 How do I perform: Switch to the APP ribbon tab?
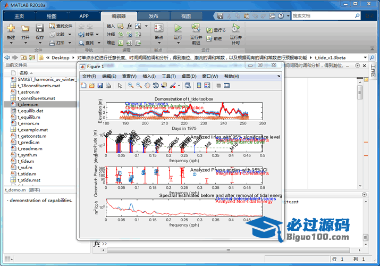(84, 16)
